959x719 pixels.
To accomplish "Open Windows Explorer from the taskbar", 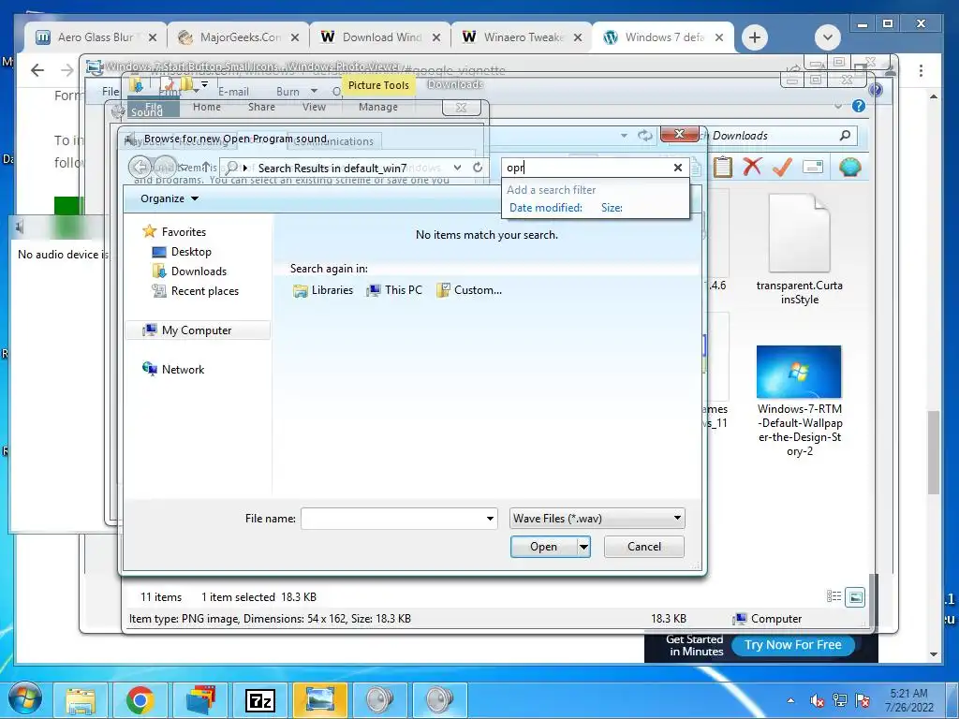I will (x=81, y=700).
